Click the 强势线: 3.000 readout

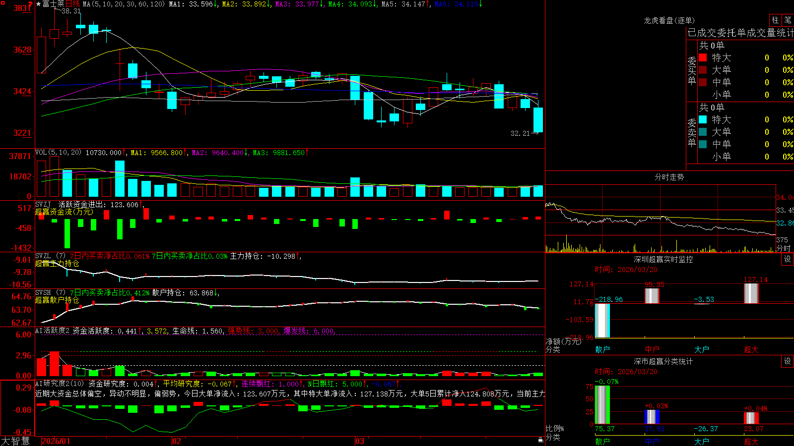click(254, 331)
